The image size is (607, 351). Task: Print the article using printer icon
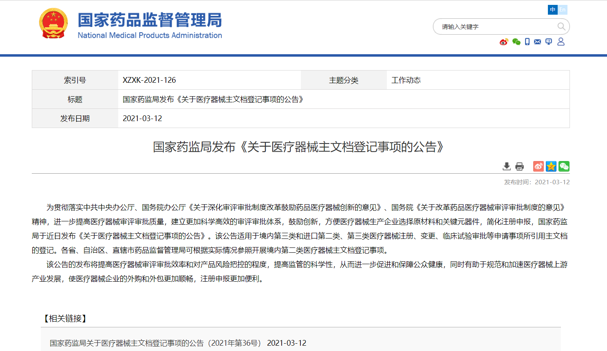click(x=519, y=166)
